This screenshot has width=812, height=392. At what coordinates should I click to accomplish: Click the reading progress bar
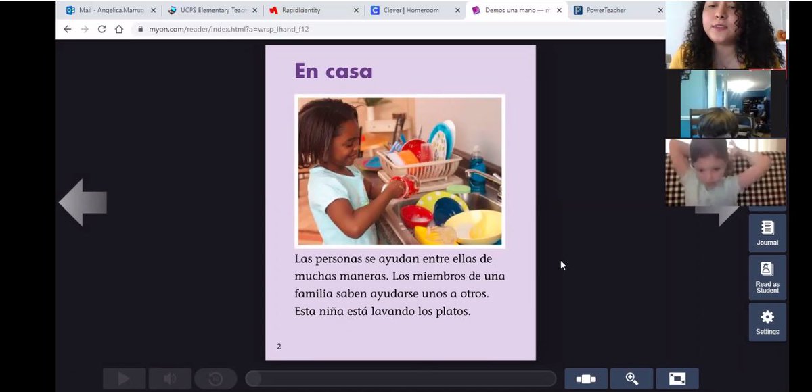point(401,378)
